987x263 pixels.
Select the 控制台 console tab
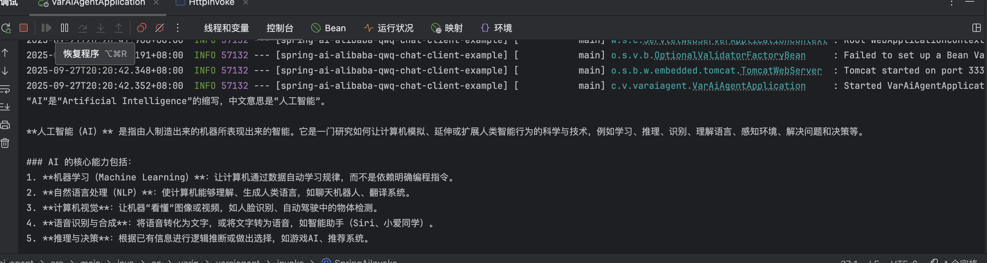point(280,28)
